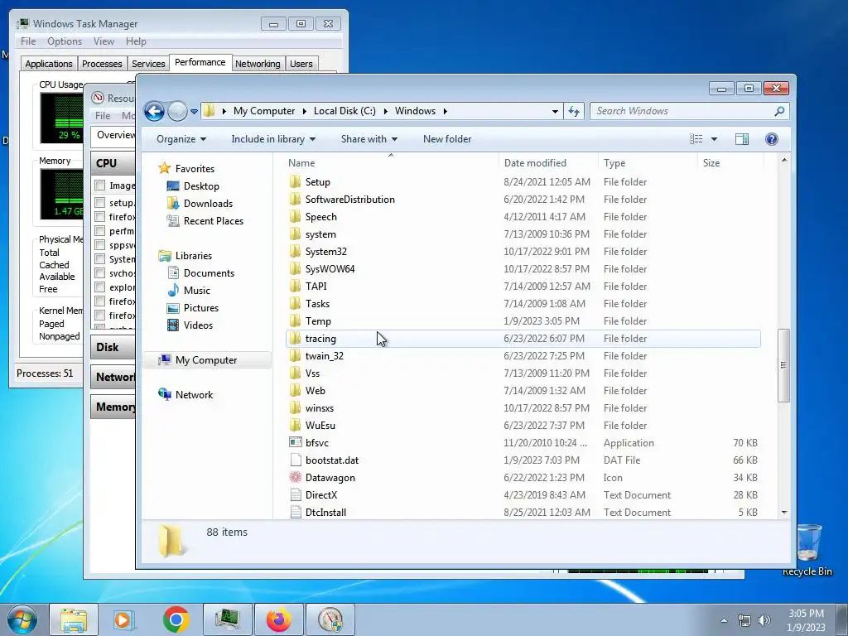Tick the explor process checkbox in Resource Monitor

point(99,287)
